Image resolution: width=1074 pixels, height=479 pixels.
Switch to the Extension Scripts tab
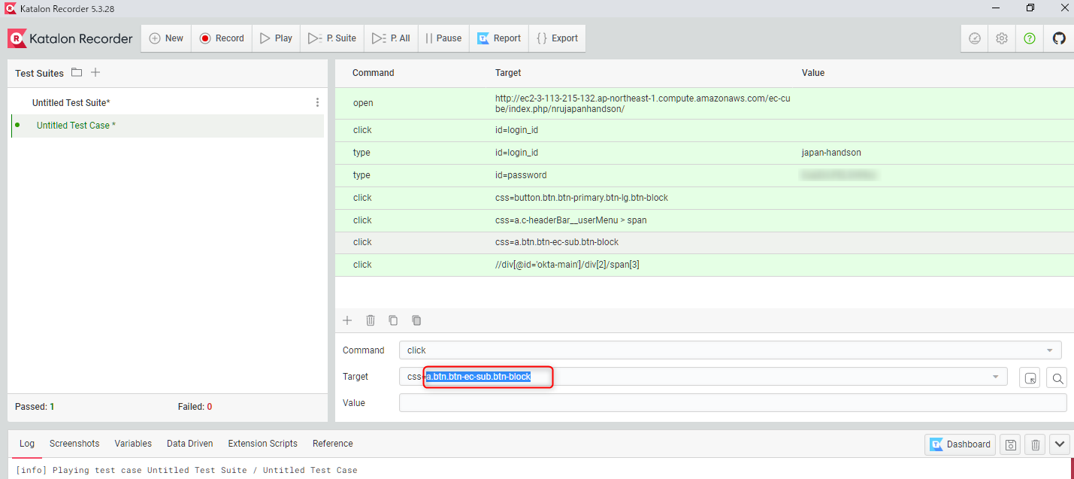pos(263,444)
